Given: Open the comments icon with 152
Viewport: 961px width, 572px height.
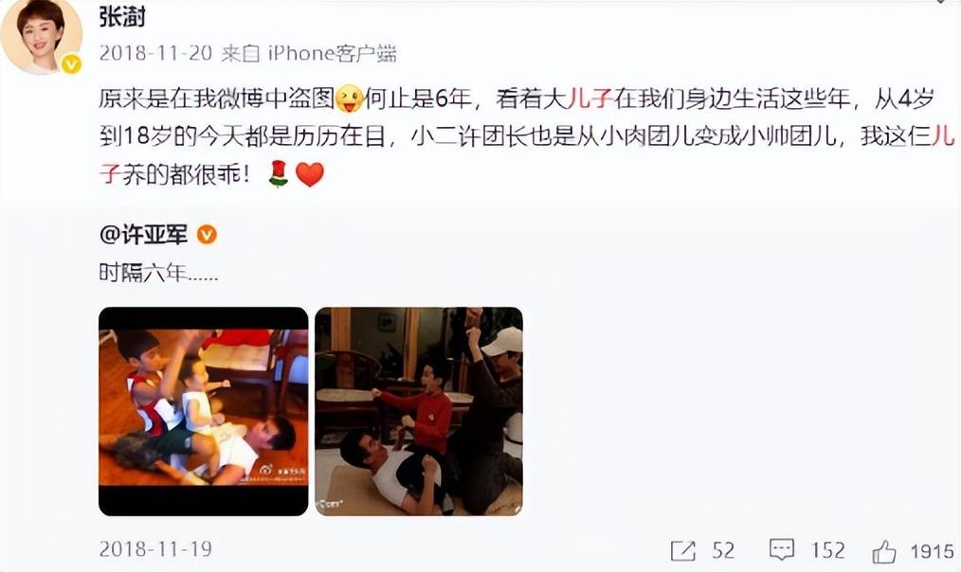Looking at the screenshot, I should click(x=782, y=550).
